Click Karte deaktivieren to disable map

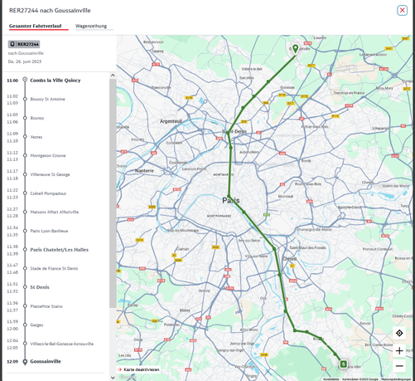[138, 369]
